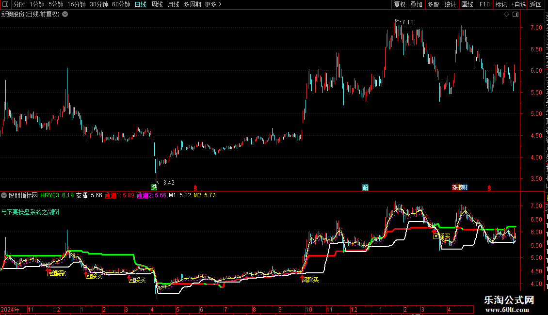Image resolution: width=548 pixels, height=315 pixels.
Task: Toggle right side panel icon in chart header
Action: coord(516,15)
